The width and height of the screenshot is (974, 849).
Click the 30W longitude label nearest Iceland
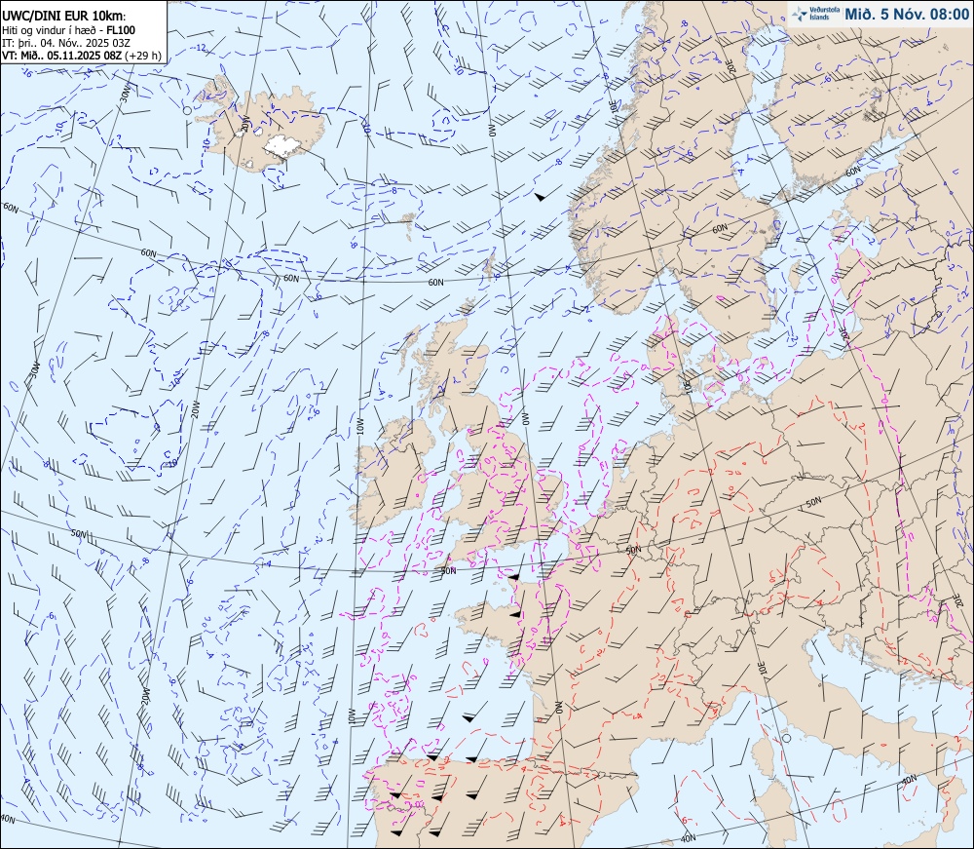pyautogui.click(x=126, y=94)
